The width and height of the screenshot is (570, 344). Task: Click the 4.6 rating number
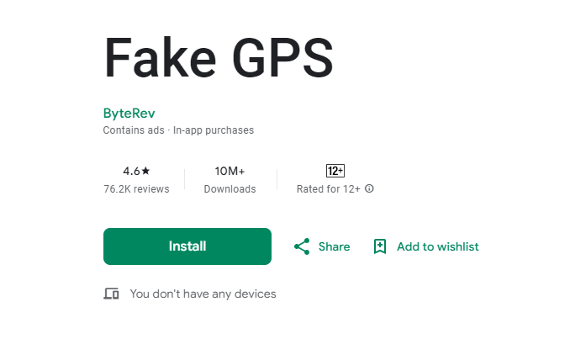[x=130, y=171]
